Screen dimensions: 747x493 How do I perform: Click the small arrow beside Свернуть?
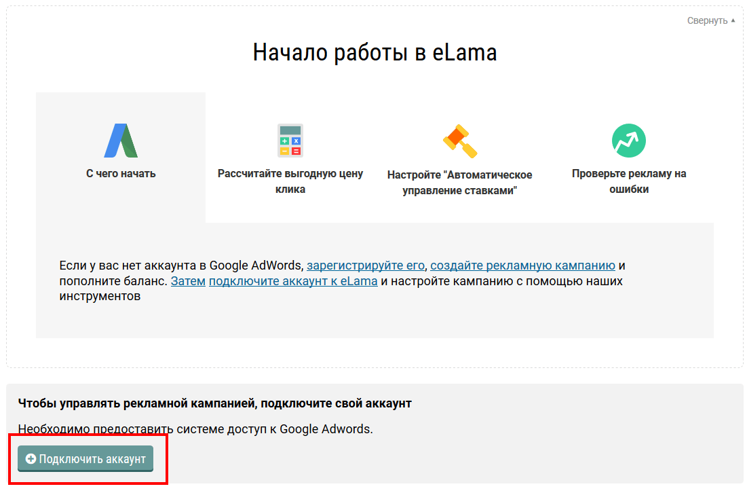point(733,20)
